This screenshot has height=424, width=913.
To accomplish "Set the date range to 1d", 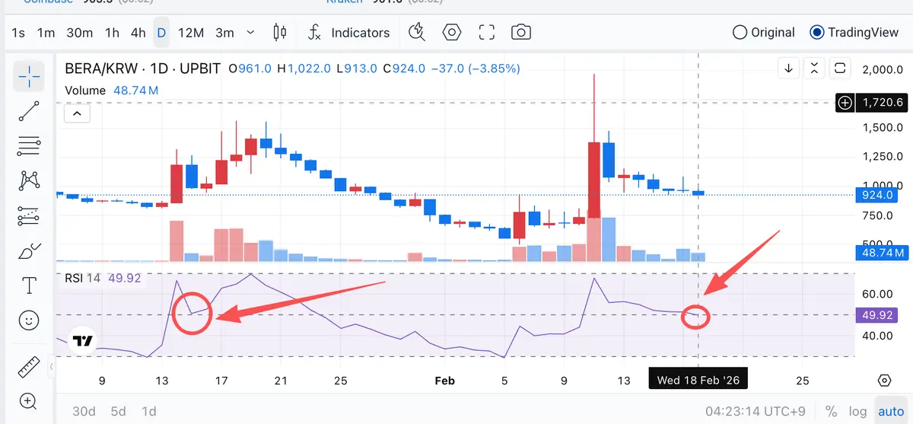I will pyautogui.click(x=149, y=411).
